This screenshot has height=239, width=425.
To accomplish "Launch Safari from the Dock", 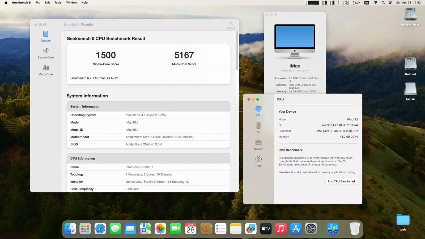I will point(100,228).
